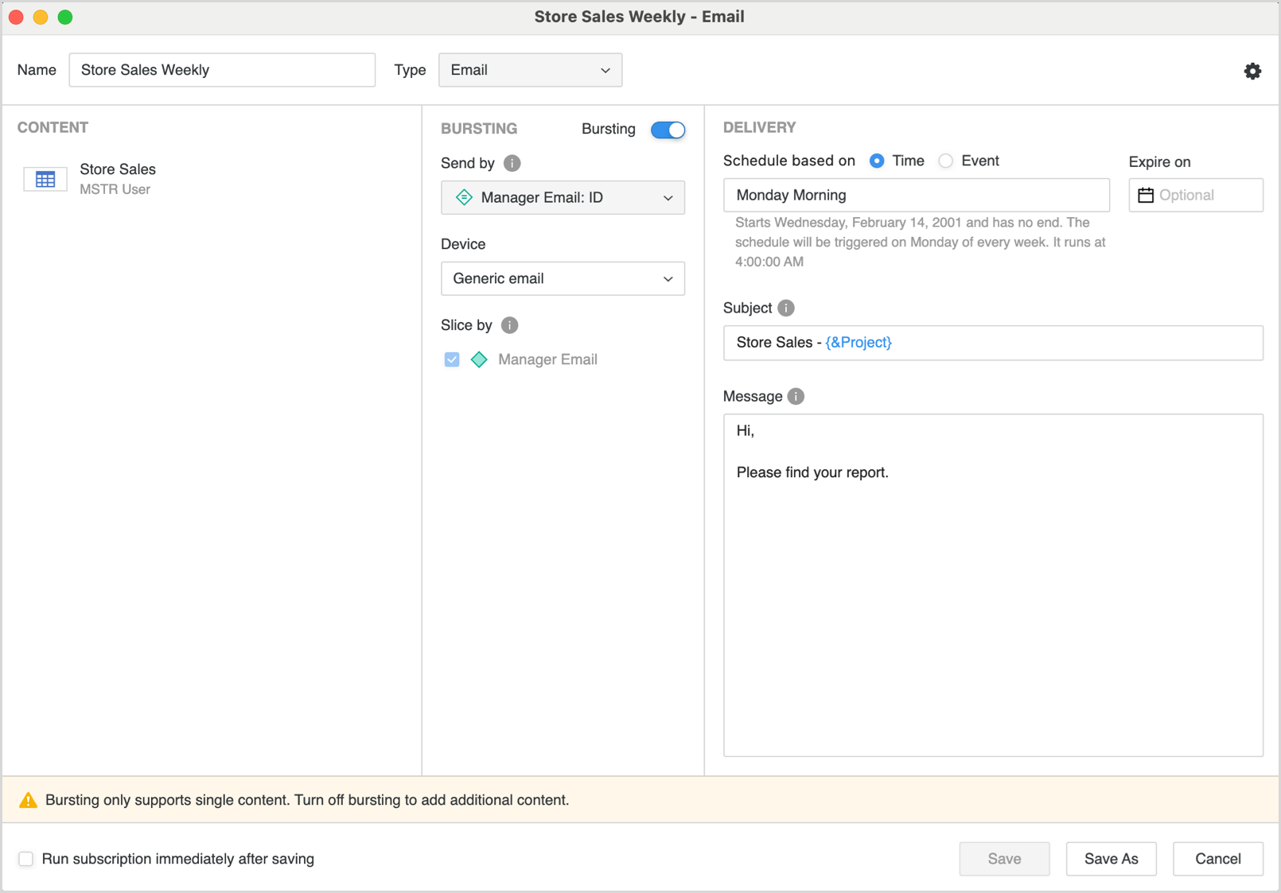1281x893 pixels.
Task: Click the Save As button
Action: pos(1111,859)
